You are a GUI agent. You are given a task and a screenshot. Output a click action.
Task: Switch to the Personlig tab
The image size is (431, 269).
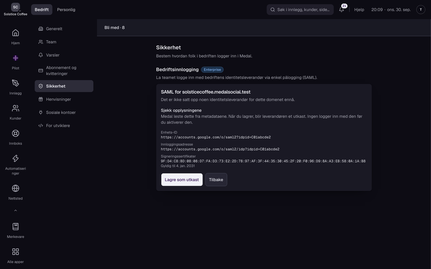pyautogui.click(x=66, y=10)
